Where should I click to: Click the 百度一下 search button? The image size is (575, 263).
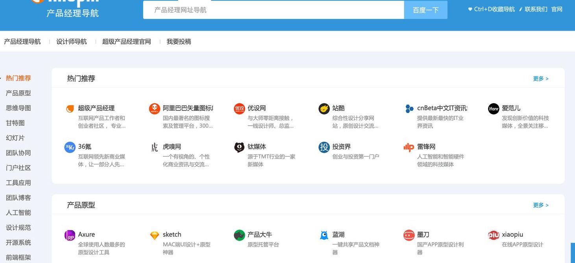coord(426,10)
